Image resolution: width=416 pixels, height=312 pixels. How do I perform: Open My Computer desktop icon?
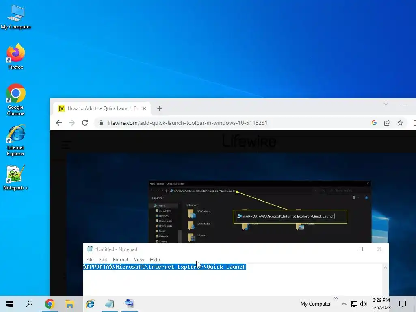click(16, 17)
